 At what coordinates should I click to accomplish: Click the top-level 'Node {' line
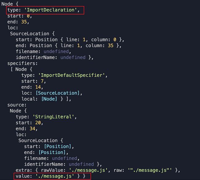10,4
